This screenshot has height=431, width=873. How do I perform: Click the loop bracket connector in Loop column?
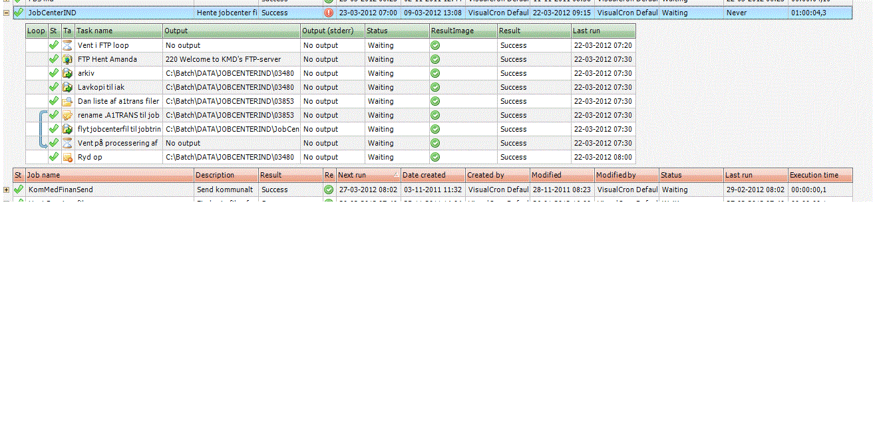(x=42, y=129)
